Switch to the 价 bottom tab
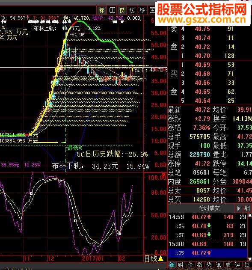Image resolution: width=252 pixels, height=270 pixels. [190, 265]
